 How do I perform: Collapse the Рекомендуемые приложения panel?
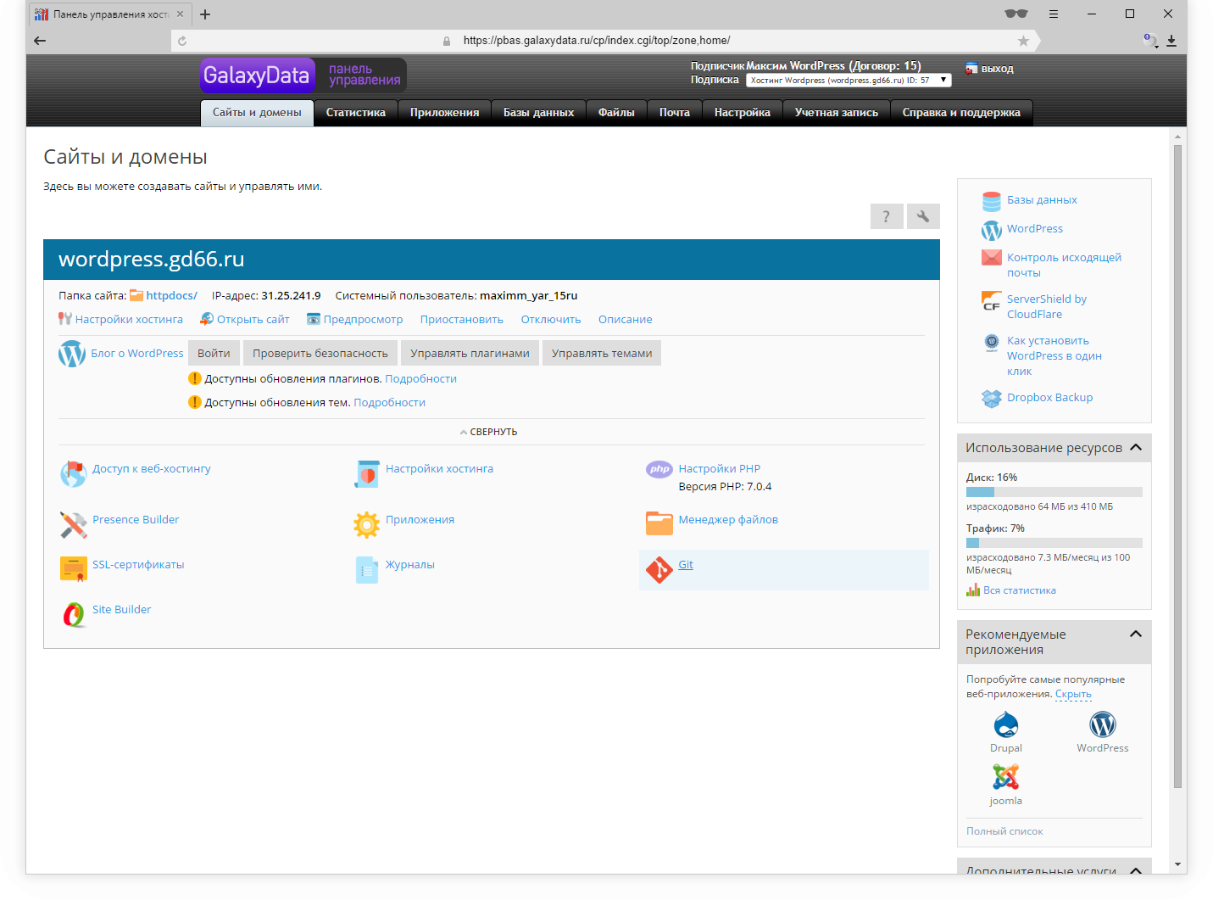(x=1136, y=634)
